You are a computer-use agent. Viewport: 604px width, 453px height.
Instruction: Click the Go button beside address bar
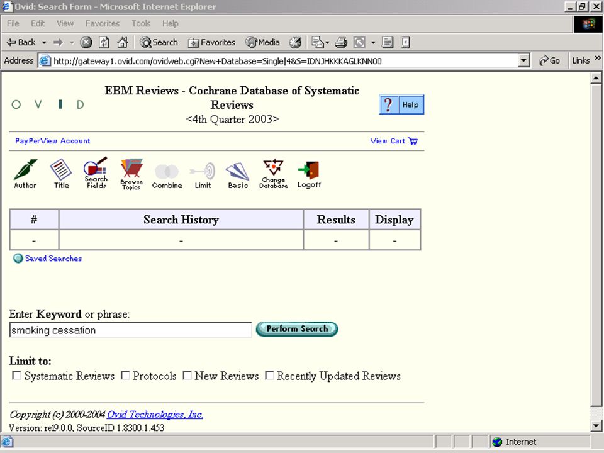point(549,60)
